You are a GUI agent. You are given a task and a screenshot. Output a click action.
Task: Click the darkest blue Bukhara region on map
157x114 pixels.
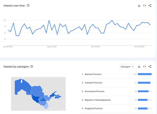coord(36,99)
